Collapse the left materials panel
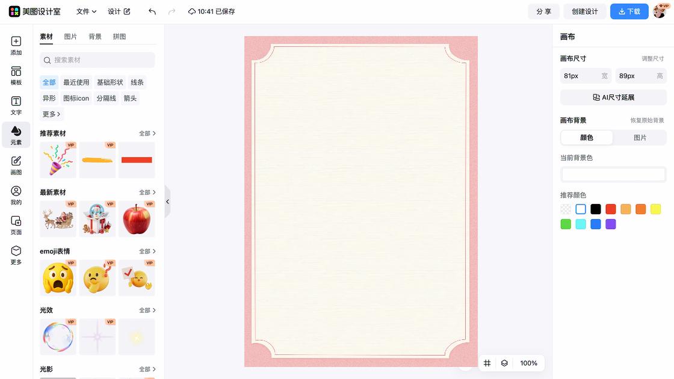The width and height of the screenshot is (674, 379). click(167, 202)
